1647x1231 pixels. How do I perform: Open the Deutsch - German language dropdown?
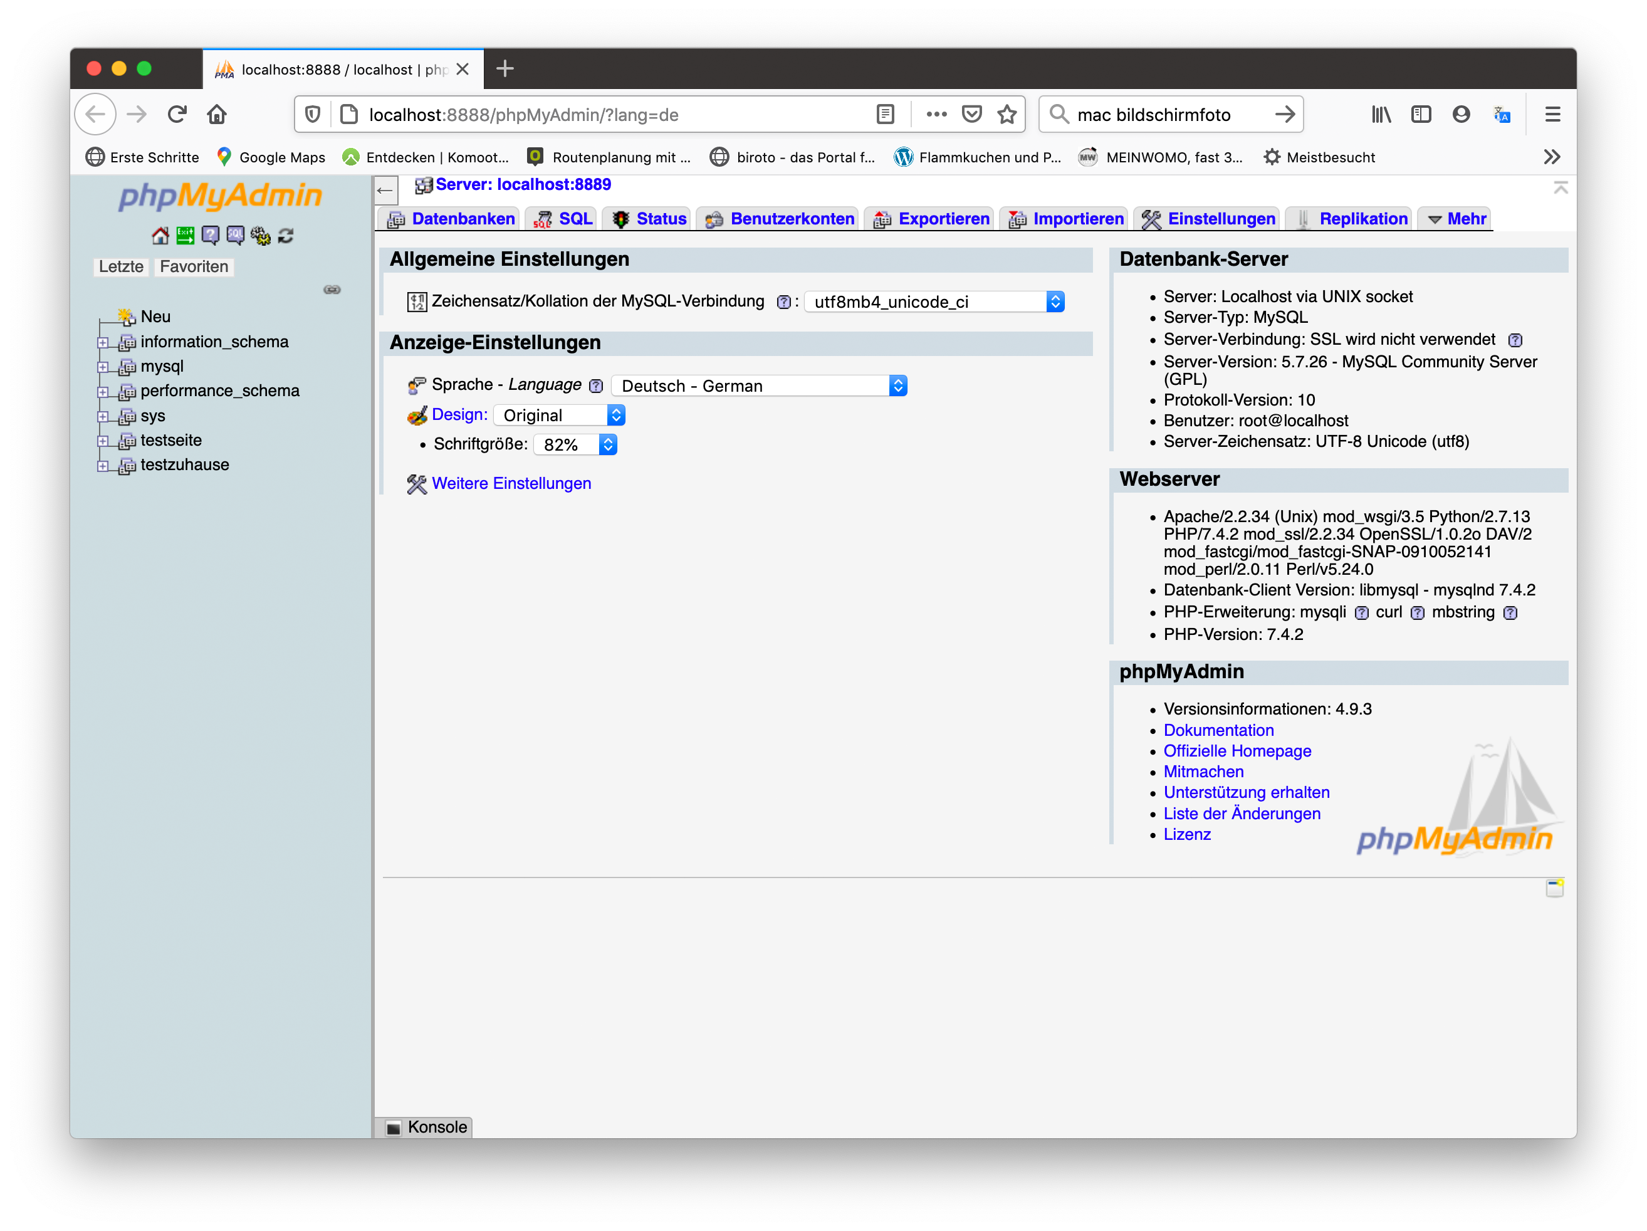[x=759, y=385]
